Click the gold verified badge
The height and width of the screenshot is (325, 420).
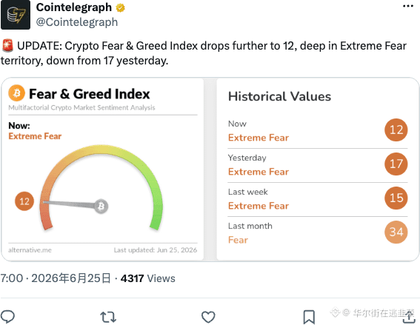pyautogui.click(x=120, y=7)
